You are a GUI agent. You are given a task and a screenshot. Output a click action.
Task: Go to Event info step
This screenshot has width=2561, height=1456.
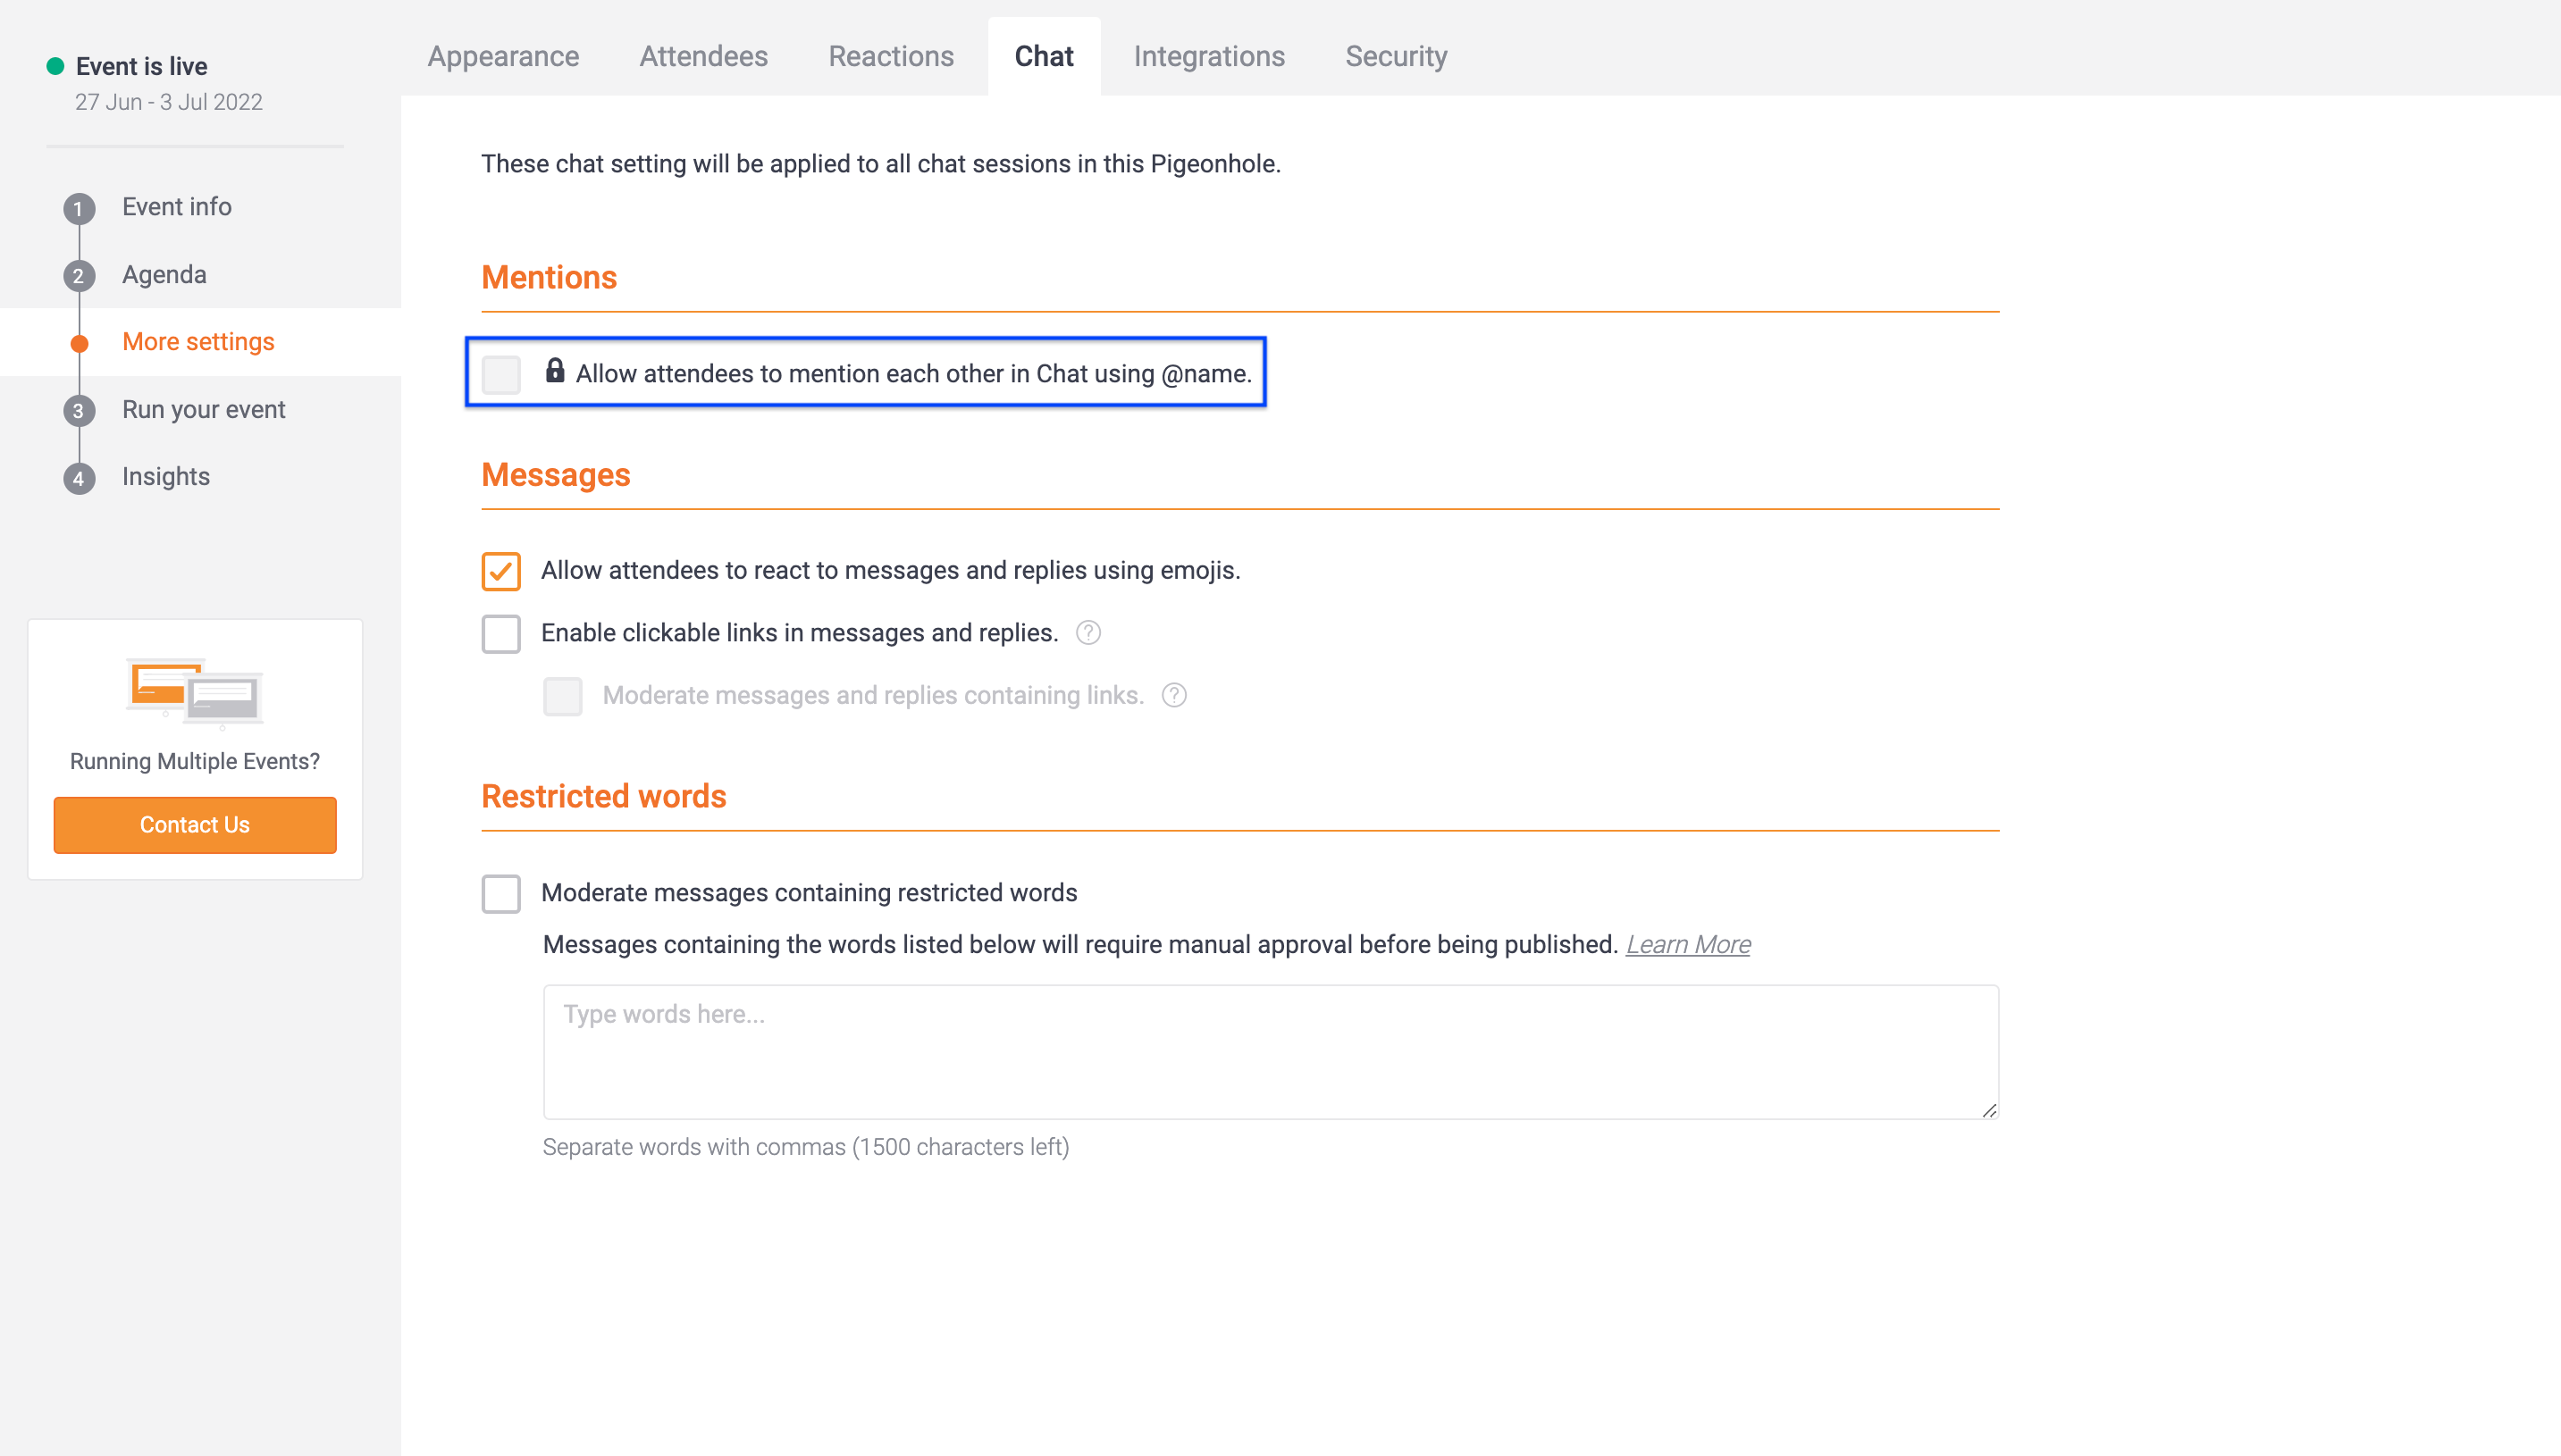click(177, 207)
